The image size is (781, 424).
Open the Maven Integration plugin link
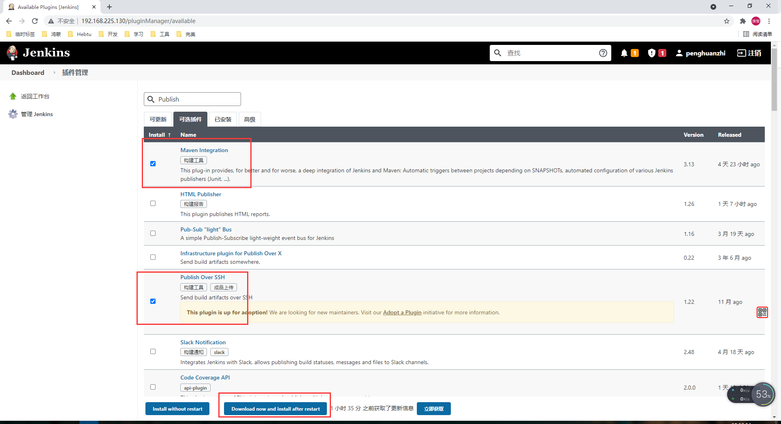click(x=204, y=150)
